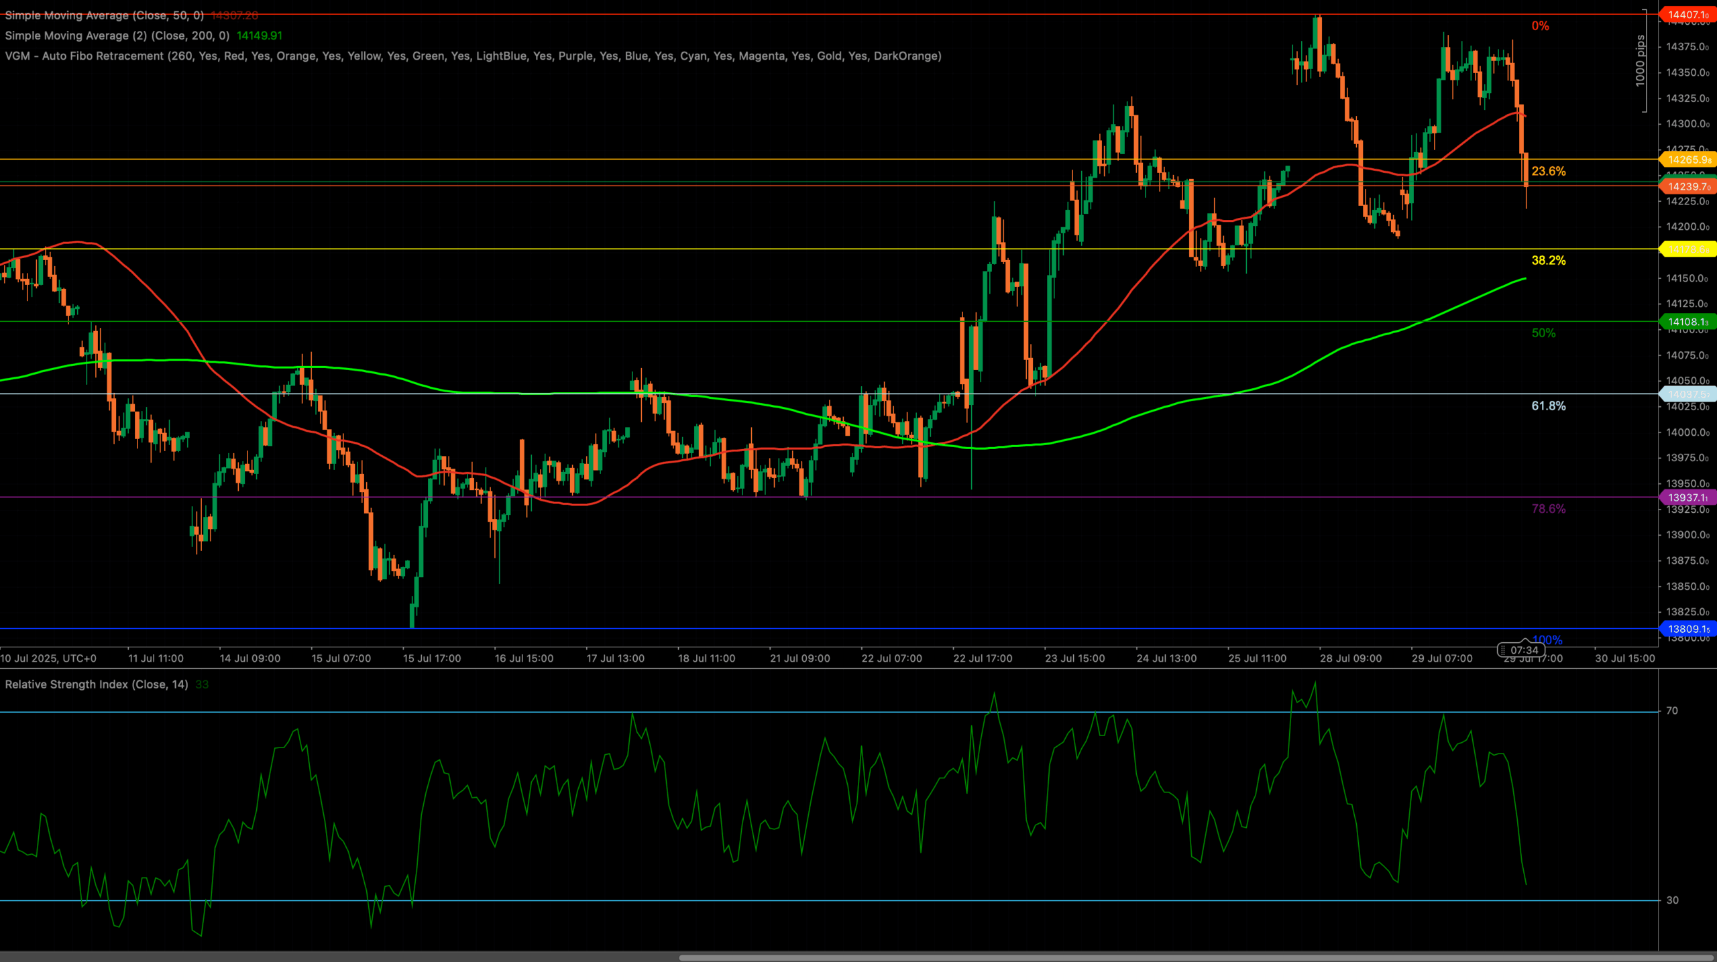1717x962 pixels.
Task: Click the 22 Jul 17:00 time axis label
Action: [983, 658]
